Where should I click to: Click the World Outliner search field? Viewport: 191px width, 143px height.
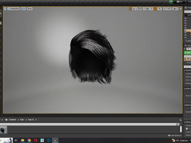coord(187,12)
